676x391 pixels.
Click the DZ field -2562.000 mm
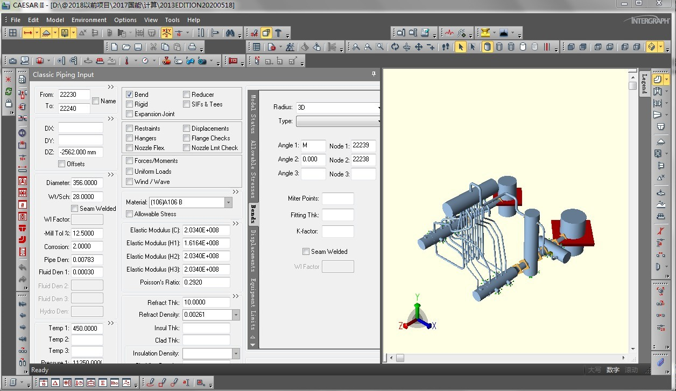pyautogui.click(x=80, y=152)
